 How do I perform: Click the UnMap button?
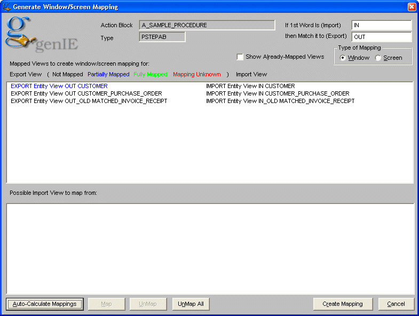click(x=148, y=304)
